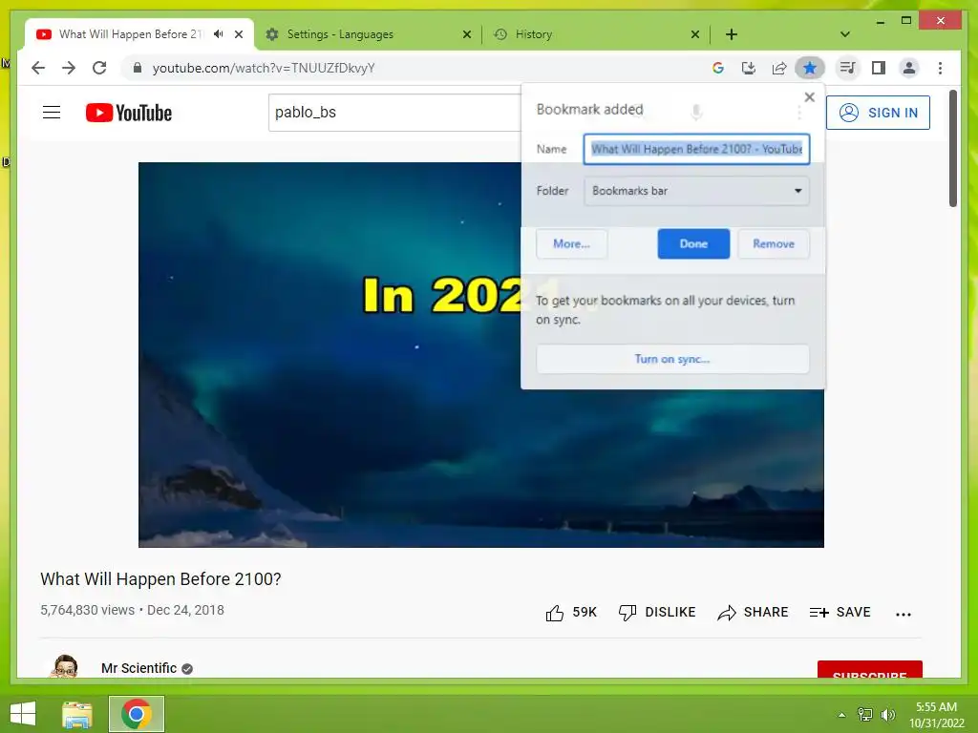Open a new tab with plus button
Viewport: 978px width, 733px height.
click(x=732, y=34)
